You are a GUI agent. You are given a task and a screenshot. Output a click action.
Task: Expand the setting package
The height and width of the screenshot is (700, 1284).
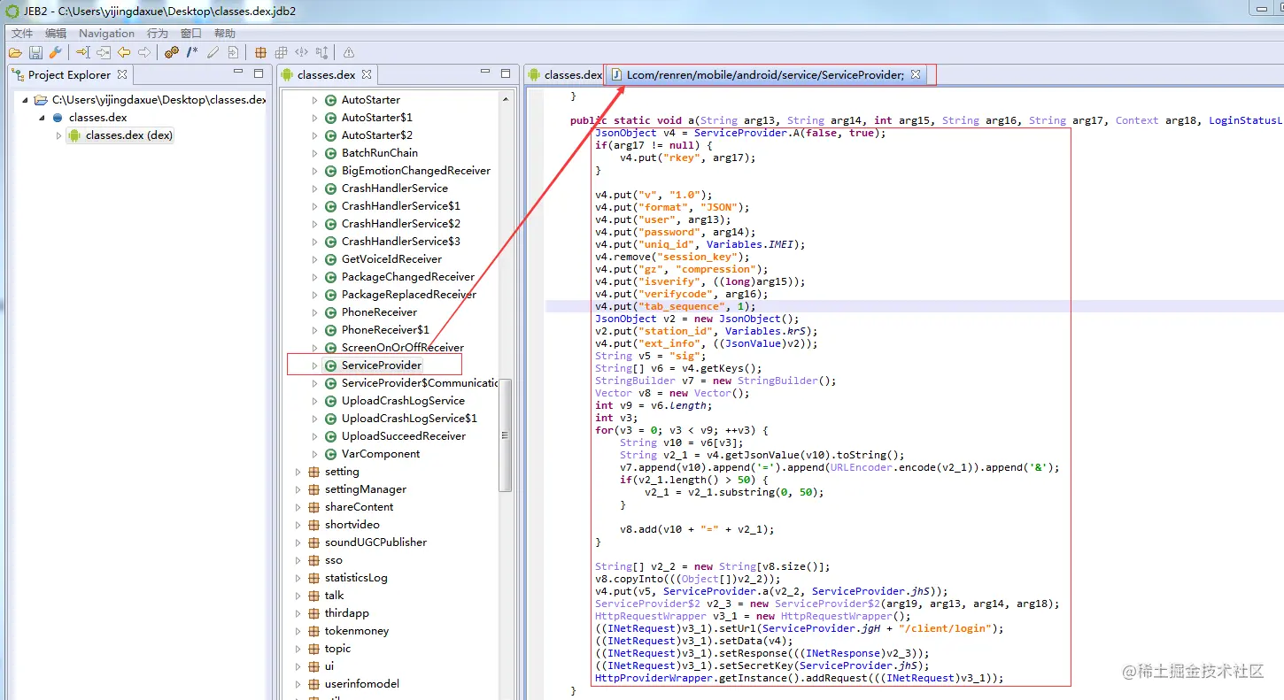(298, 472)
